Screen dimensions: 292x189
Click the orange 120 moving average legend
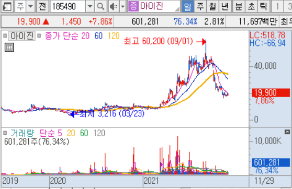point(114,36)
